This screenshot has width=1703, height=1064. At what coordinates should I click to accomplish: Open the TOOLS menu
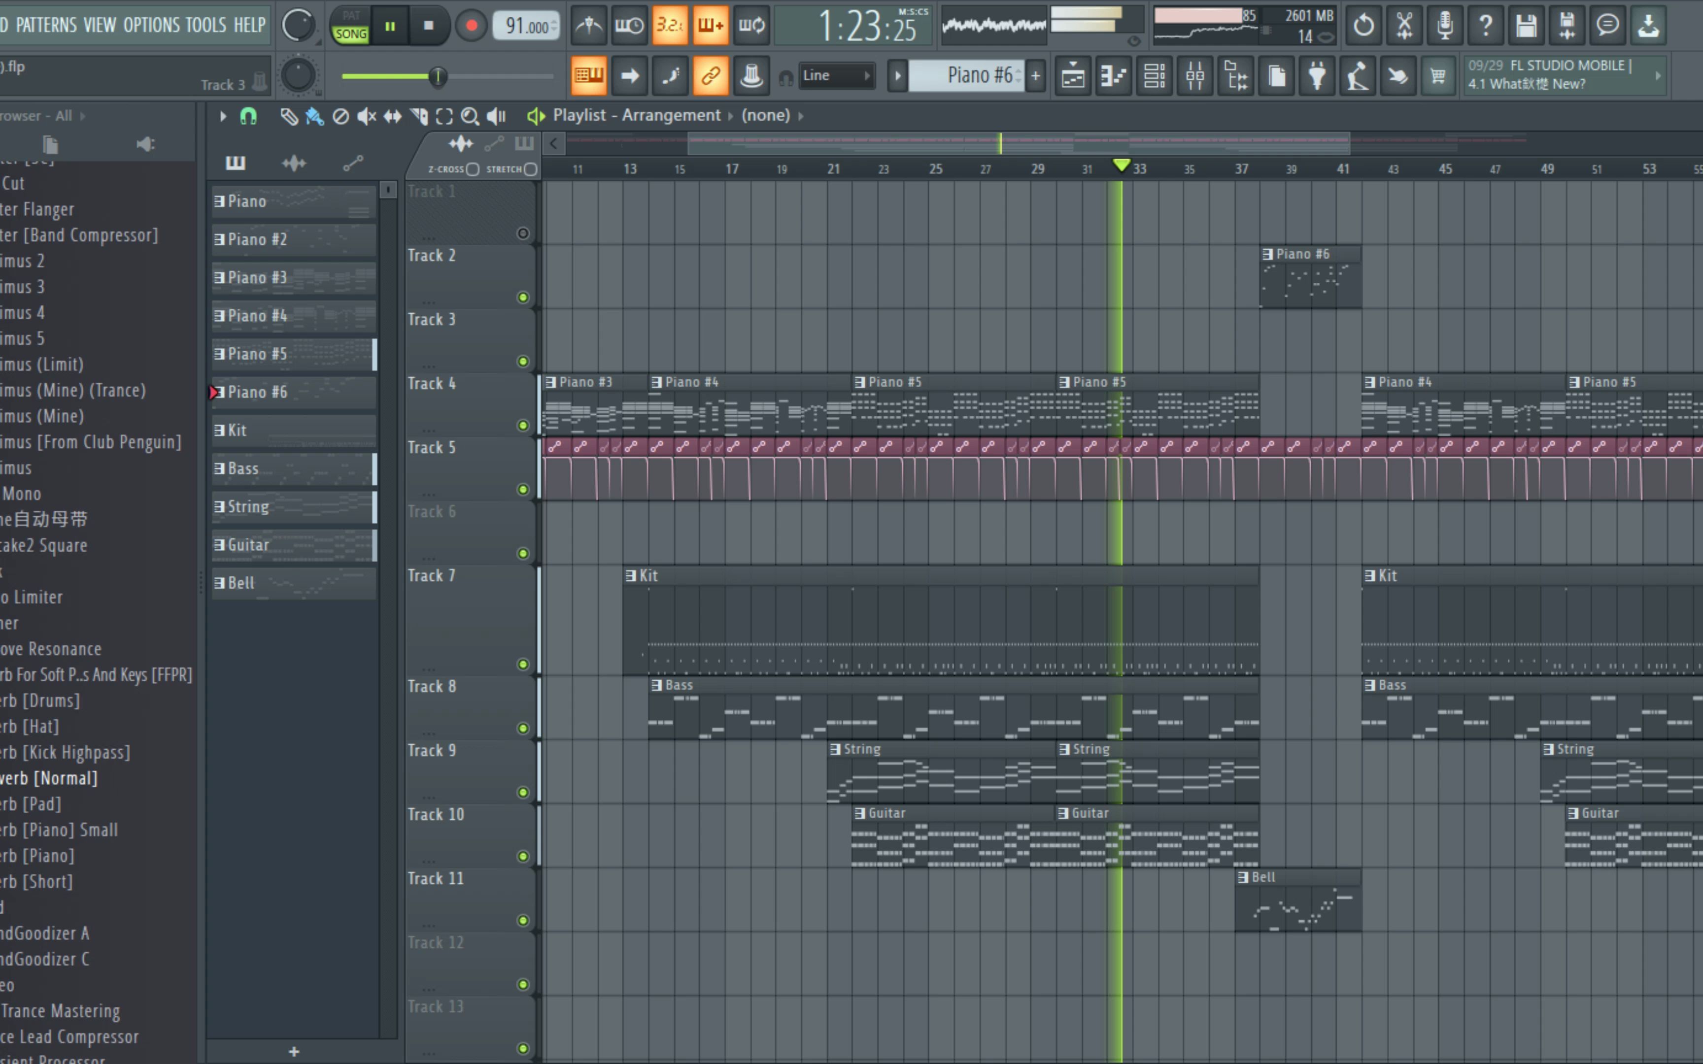click(x=206, y=25)
